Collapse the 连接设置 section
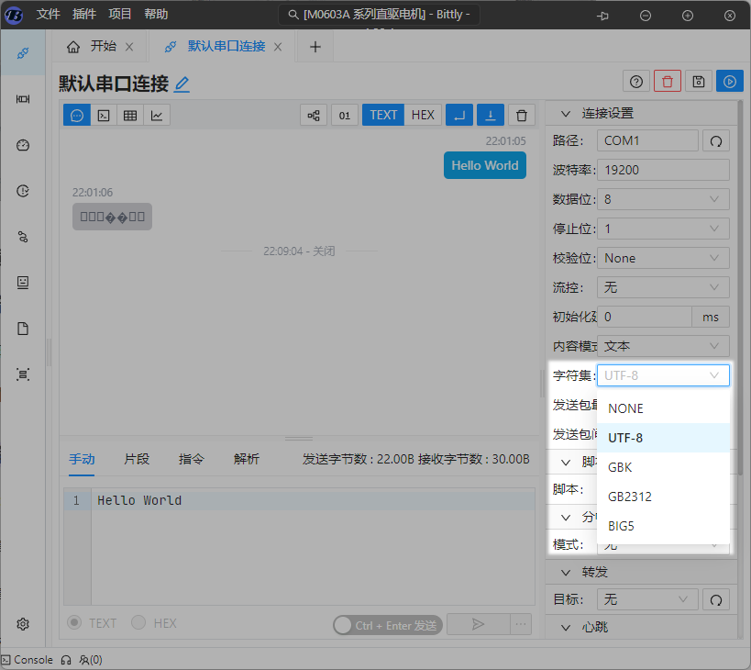The width and height of the screenshot is (751, 670). [565, 113]
